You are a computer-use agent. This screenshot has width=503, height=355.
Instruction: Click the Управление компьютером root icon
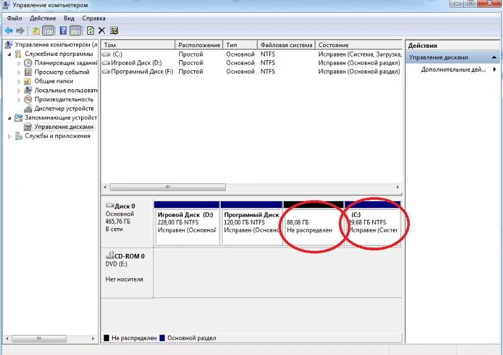[9, 45]
